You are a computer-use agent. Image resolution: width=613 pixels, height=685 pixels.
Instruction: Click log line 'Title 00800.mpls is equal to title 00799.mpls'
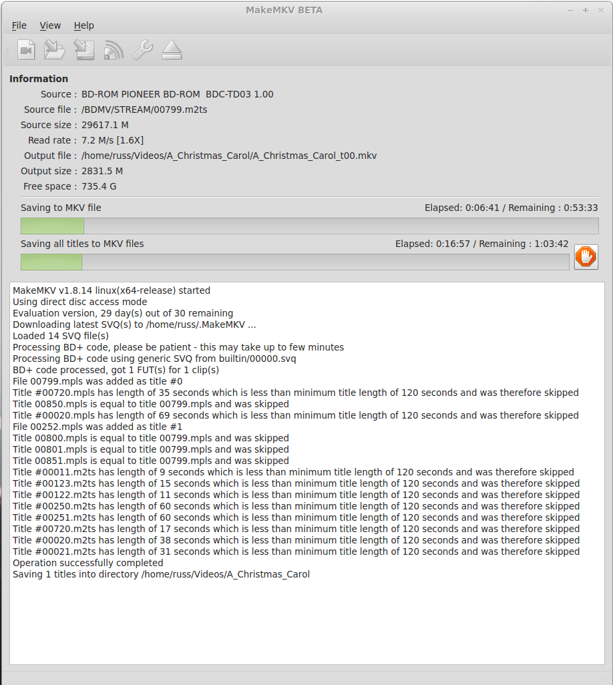click(151, 438)
